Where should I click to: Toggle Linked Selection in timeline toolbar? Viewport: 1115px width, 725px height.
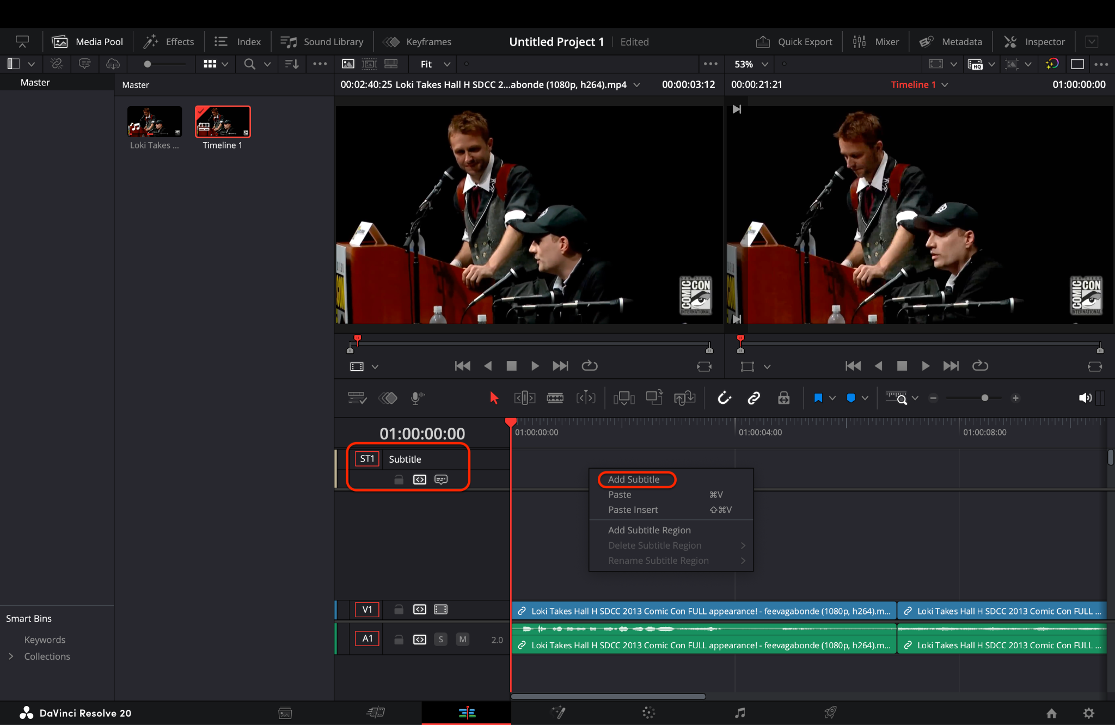(x=755, y=398)
